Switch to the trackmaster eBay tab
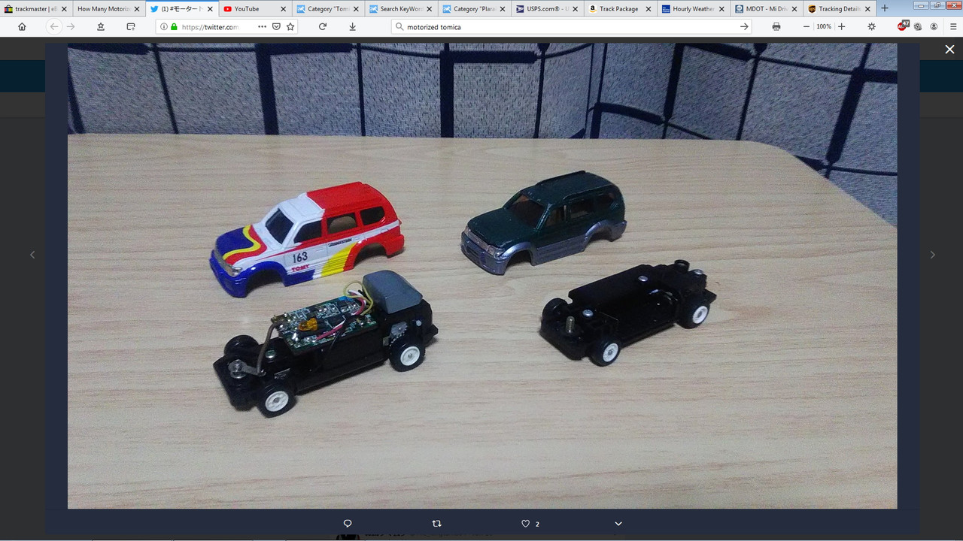 [x=36, y=8]
